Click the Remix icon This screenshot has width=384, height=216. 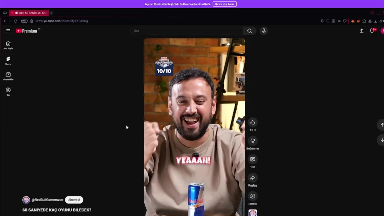click(x=253, y=196)
